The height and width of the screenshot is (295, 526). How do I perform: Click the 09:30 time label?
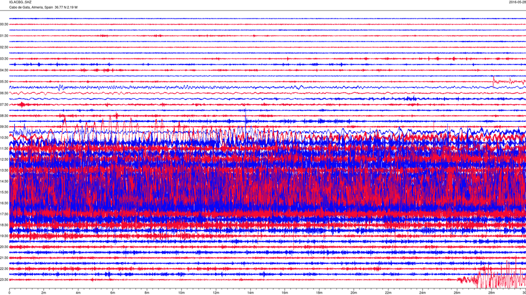click(x=4, y=127)
